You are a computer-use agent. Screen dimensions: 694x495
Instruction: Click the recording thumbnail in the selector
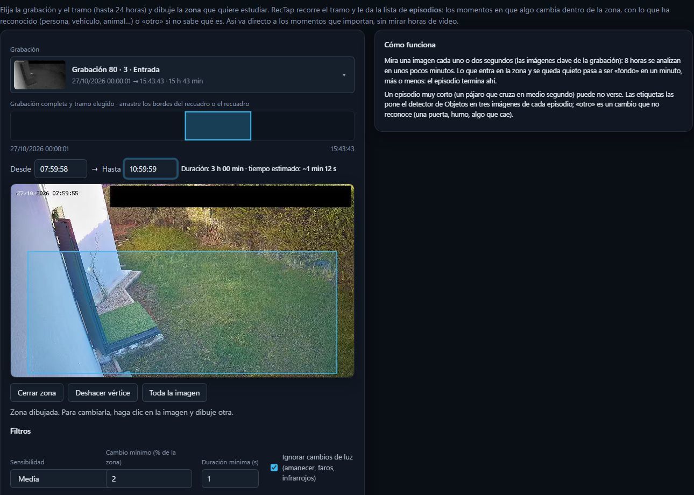(39, 75)
